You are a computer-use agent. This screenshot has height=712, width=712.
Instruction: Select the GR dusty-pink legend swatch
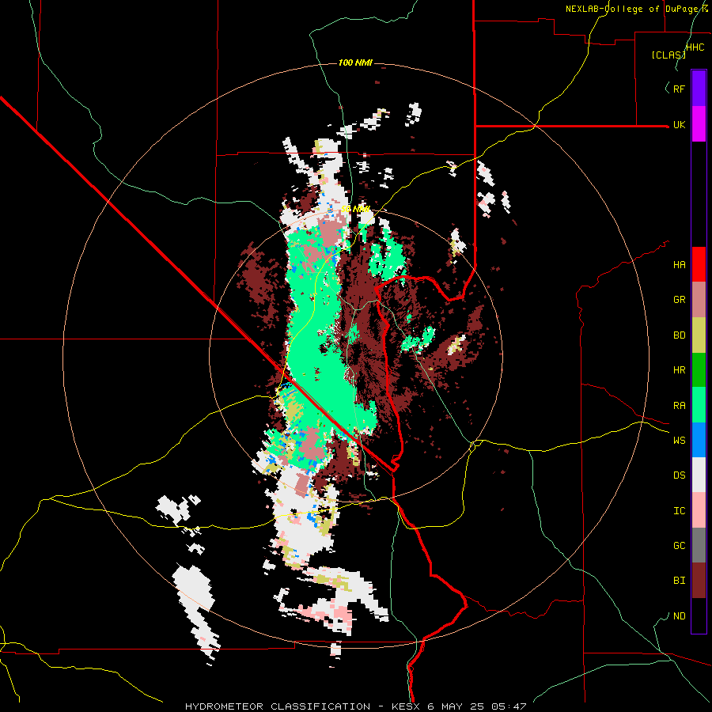[x=699, y=300]
